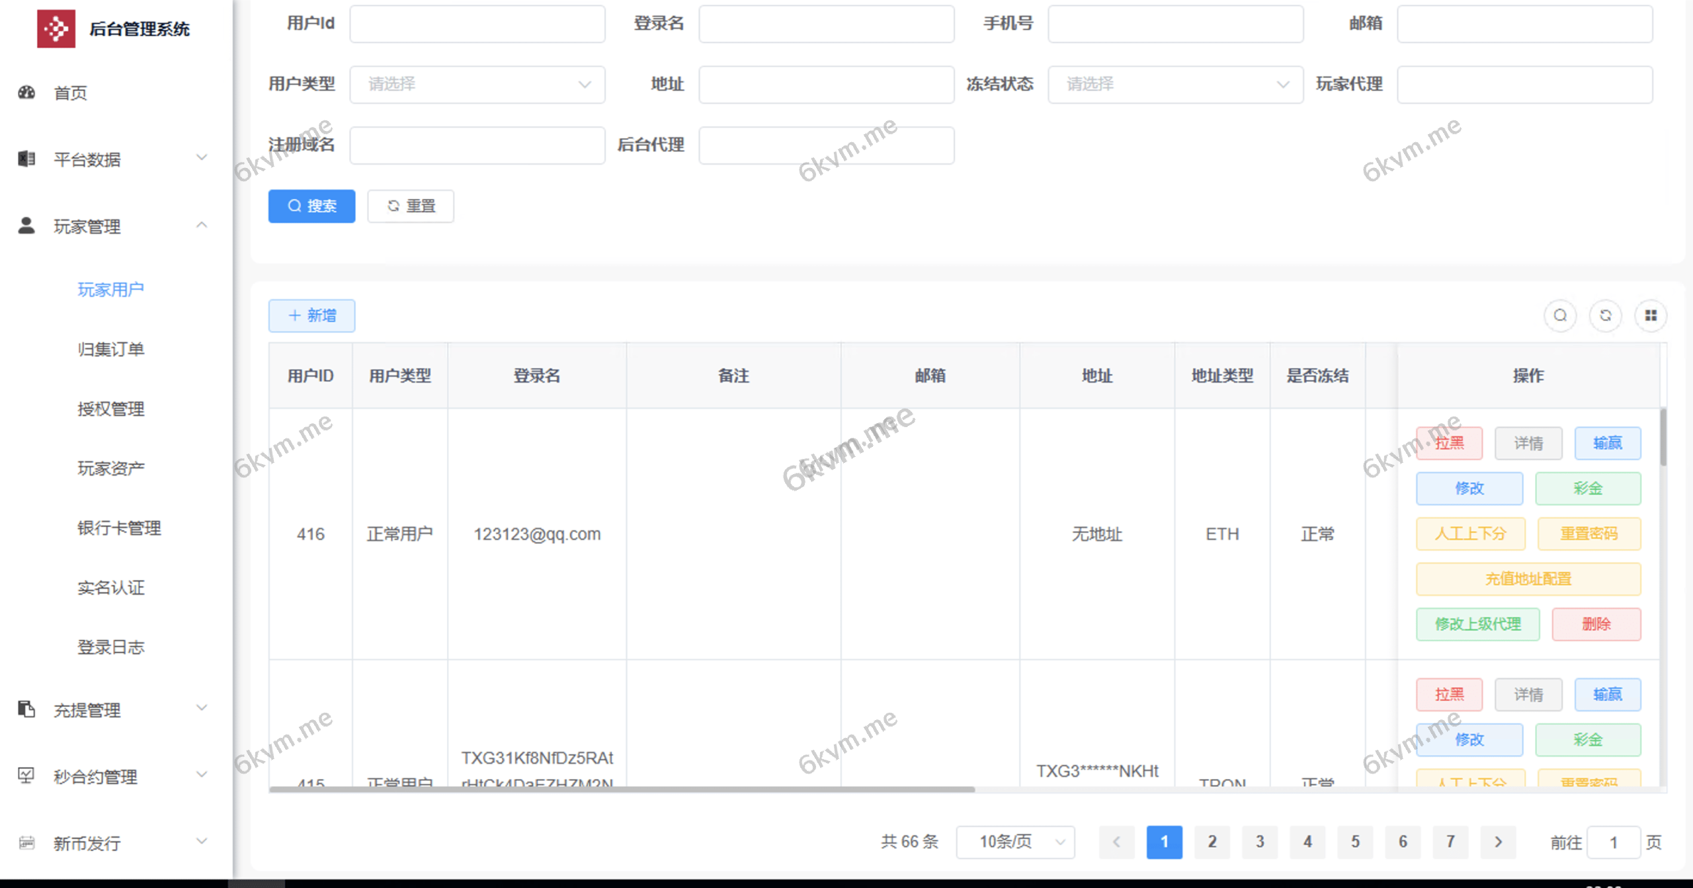Click the red admin system logo
This screenshot has width=1693, height=888.
56,28
